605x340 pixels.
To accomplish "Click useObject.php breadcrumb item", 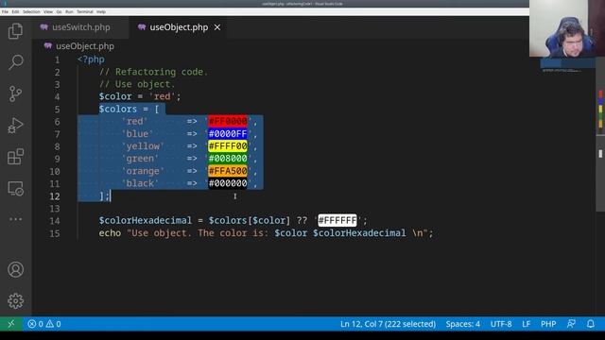I will click(x=85, y=46).
